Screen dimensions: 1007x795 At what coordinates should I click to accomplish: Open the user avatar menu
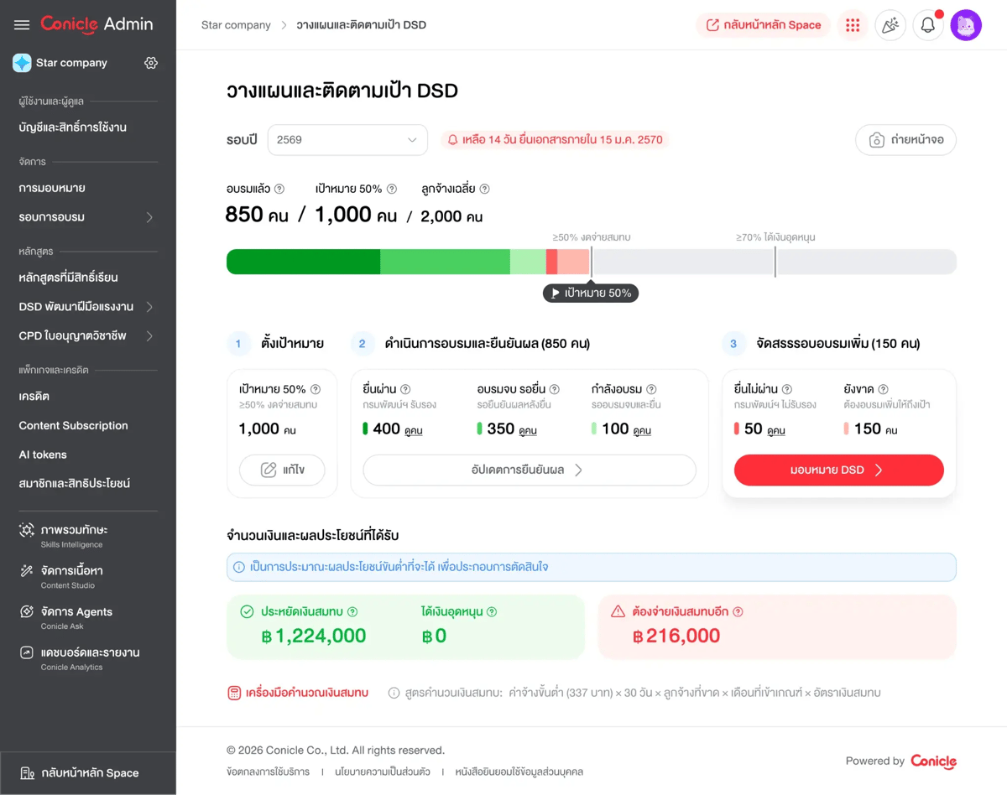click(966, 25)
